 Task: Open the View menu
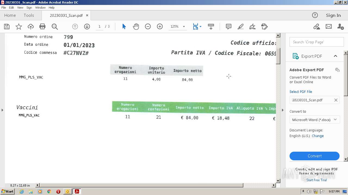tap(20, 8)
